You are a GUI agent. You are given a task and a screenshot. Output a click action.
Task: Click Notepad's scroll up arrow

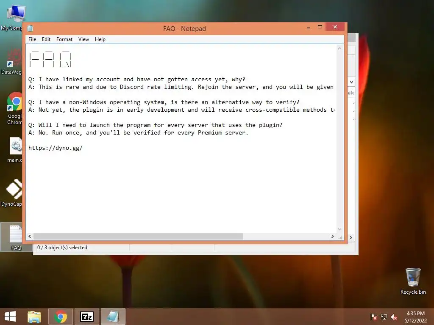coord(339,48)
